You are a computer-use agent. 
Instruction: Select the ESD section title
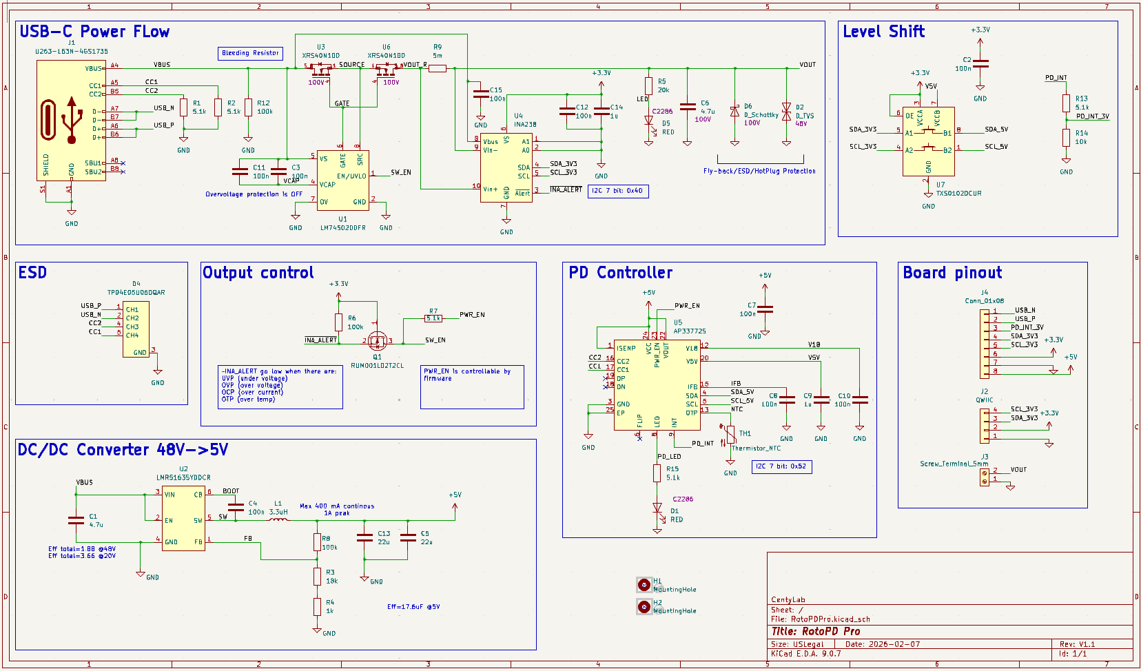coord(32,273)
